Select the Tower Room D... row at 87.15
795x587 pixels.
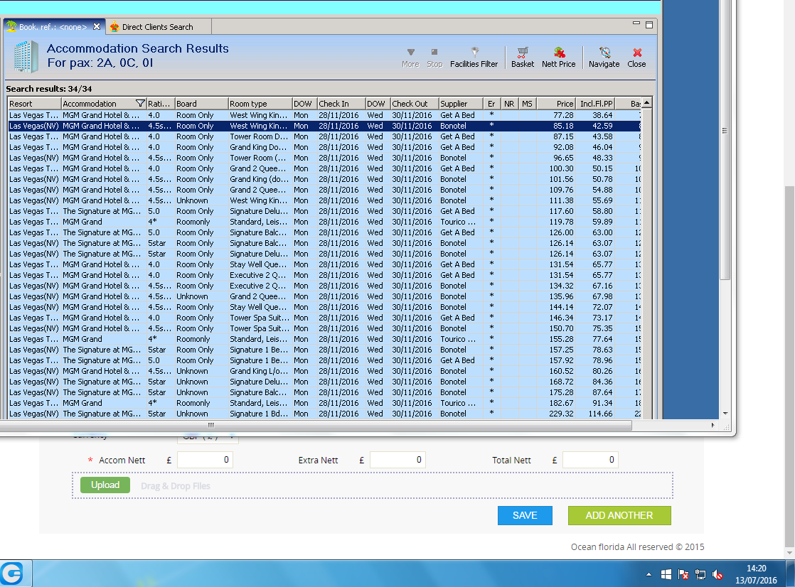[324, 136]
